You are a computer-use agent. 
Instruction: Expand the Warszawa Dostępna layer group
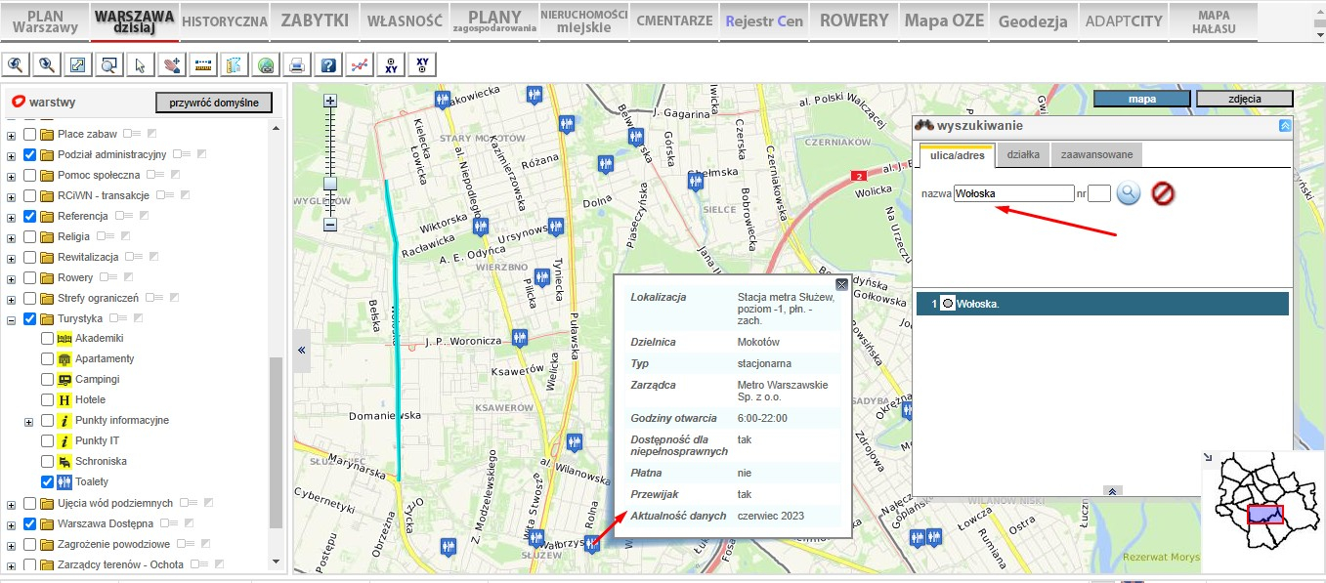[12, 524]
